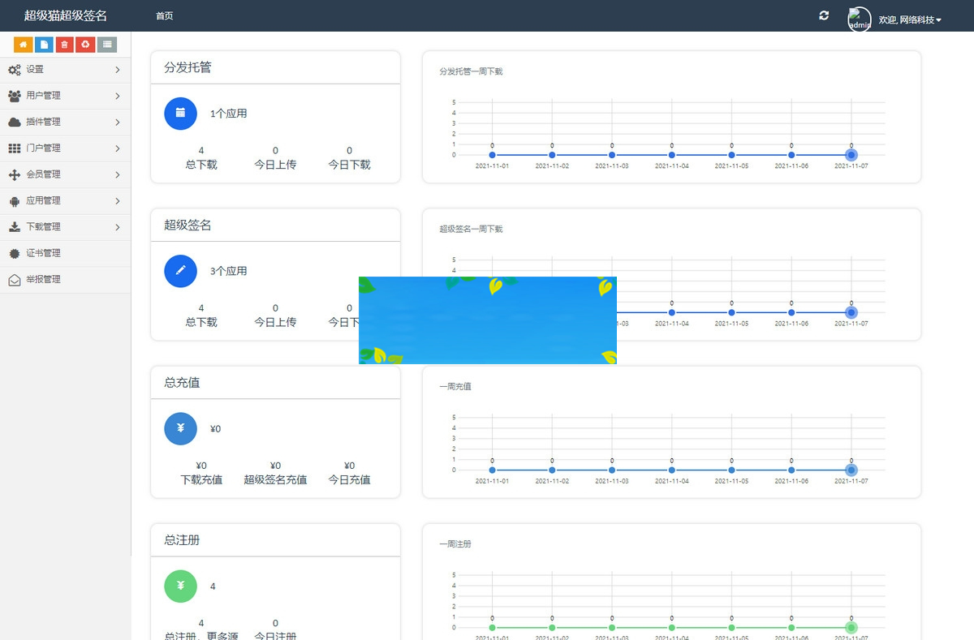Click the blue pencil icon under 超级签名
Image resolution: width=974 pixels, height=640 pixels.
point(180,271)
